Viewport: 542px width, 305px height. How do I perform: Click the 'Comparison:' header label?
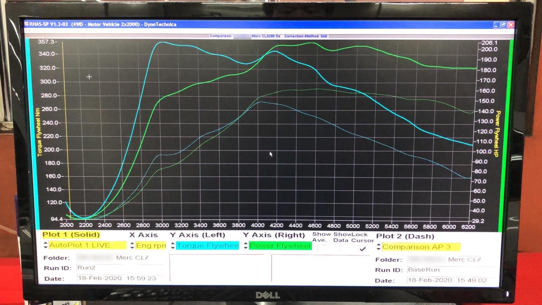coord(221,36)
